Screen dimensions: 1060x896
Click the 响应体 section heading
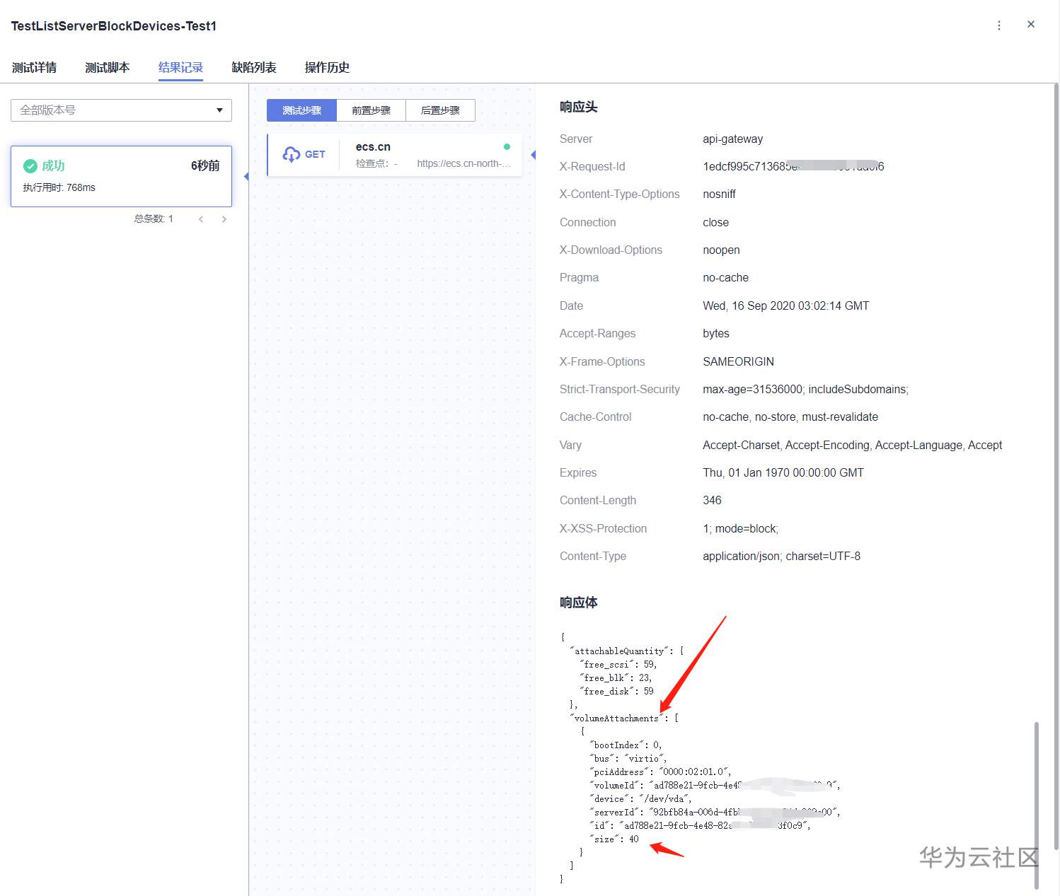[578, 603]
